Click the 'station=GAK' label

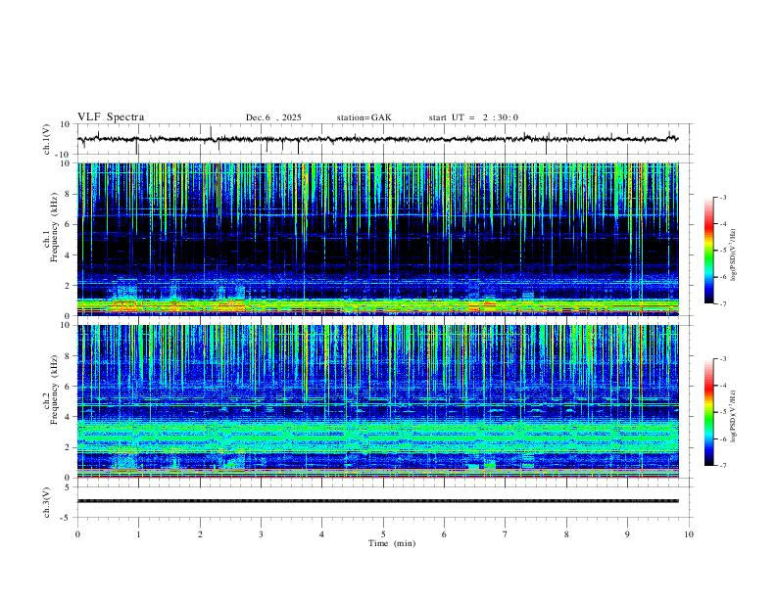coord(364,117)
